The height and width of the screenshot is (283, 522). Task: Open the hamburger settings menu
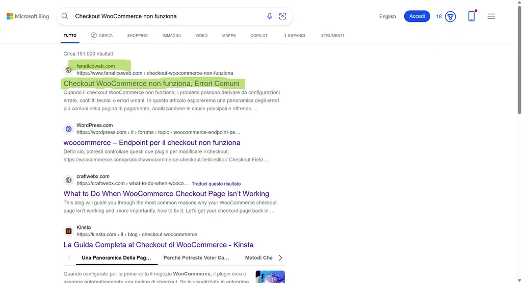(491, 16)
